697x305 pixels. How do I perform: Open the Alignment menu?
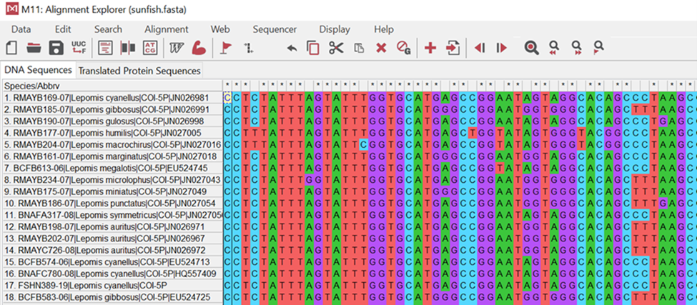tap(167, 29)
